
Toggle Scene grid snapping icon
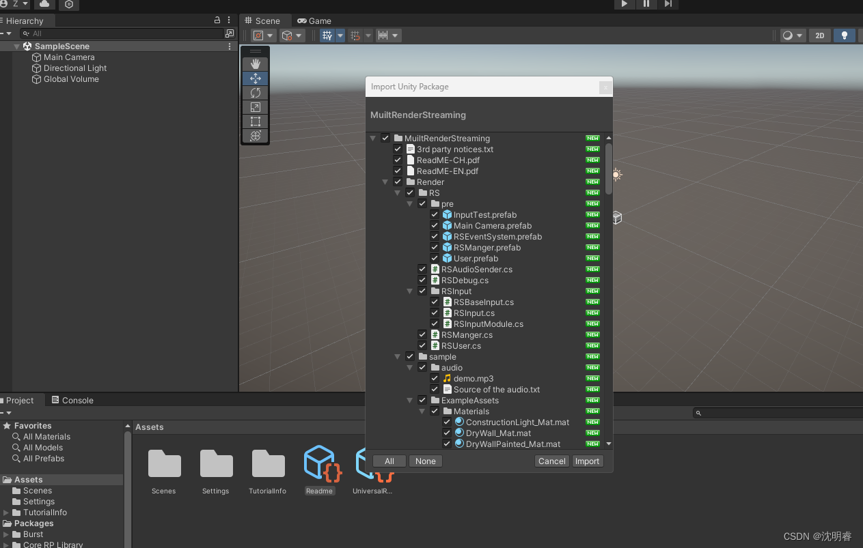327,35
